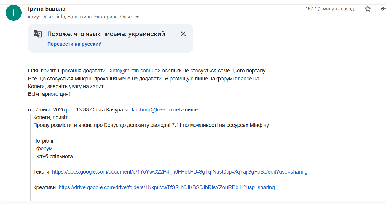Expand recipient details dropdown arrow
Screen dimensions: 386x204
point(137,17)
